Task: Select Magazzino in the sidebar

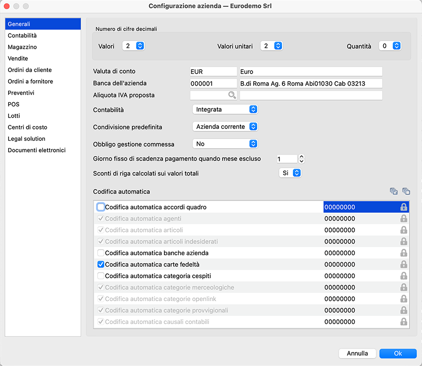Action: click(22, 47)
